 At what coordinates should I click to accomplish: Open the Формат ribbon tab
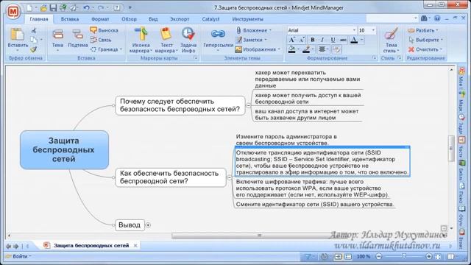pyautogui.click(x=100, y=19)
